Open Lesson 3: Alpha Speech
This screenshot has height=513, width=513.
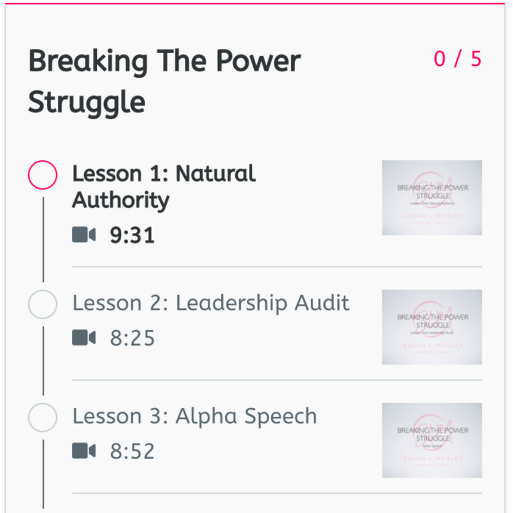[194, 416]
